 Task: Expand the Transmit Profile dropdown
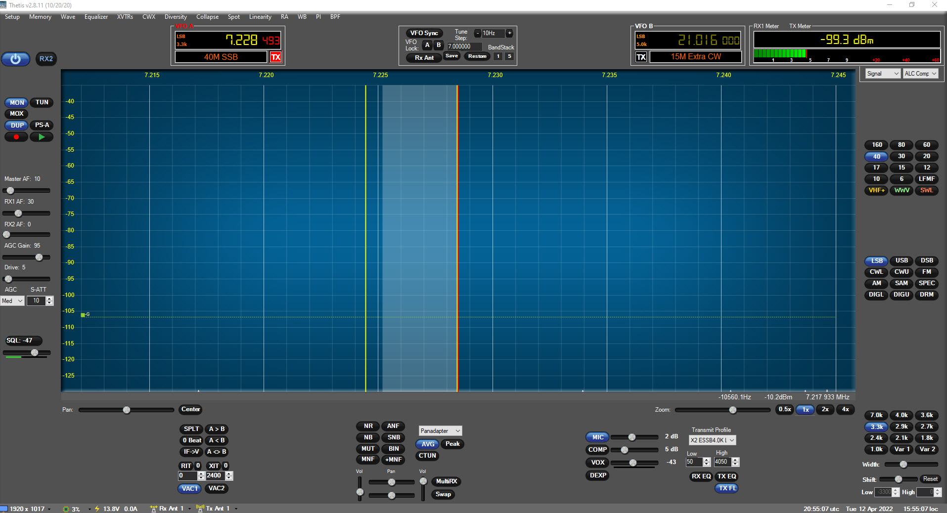tap(712, 440)
